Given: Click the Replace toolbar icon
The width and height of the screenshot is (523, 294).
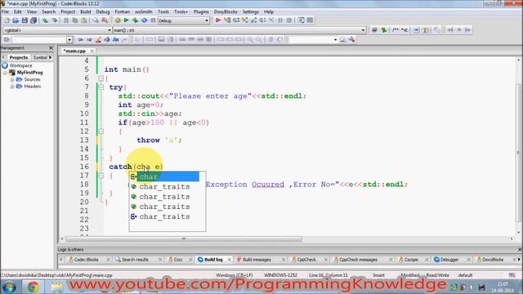Looking at the screenshot, I should click(105, 20).
